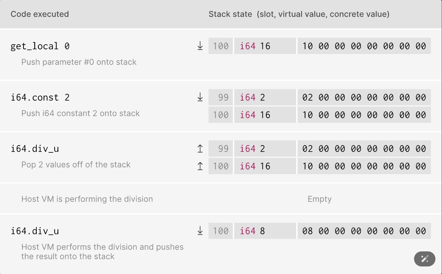442x274 pixels.
Task: Click the magic wand button
Action: [424, 259]
